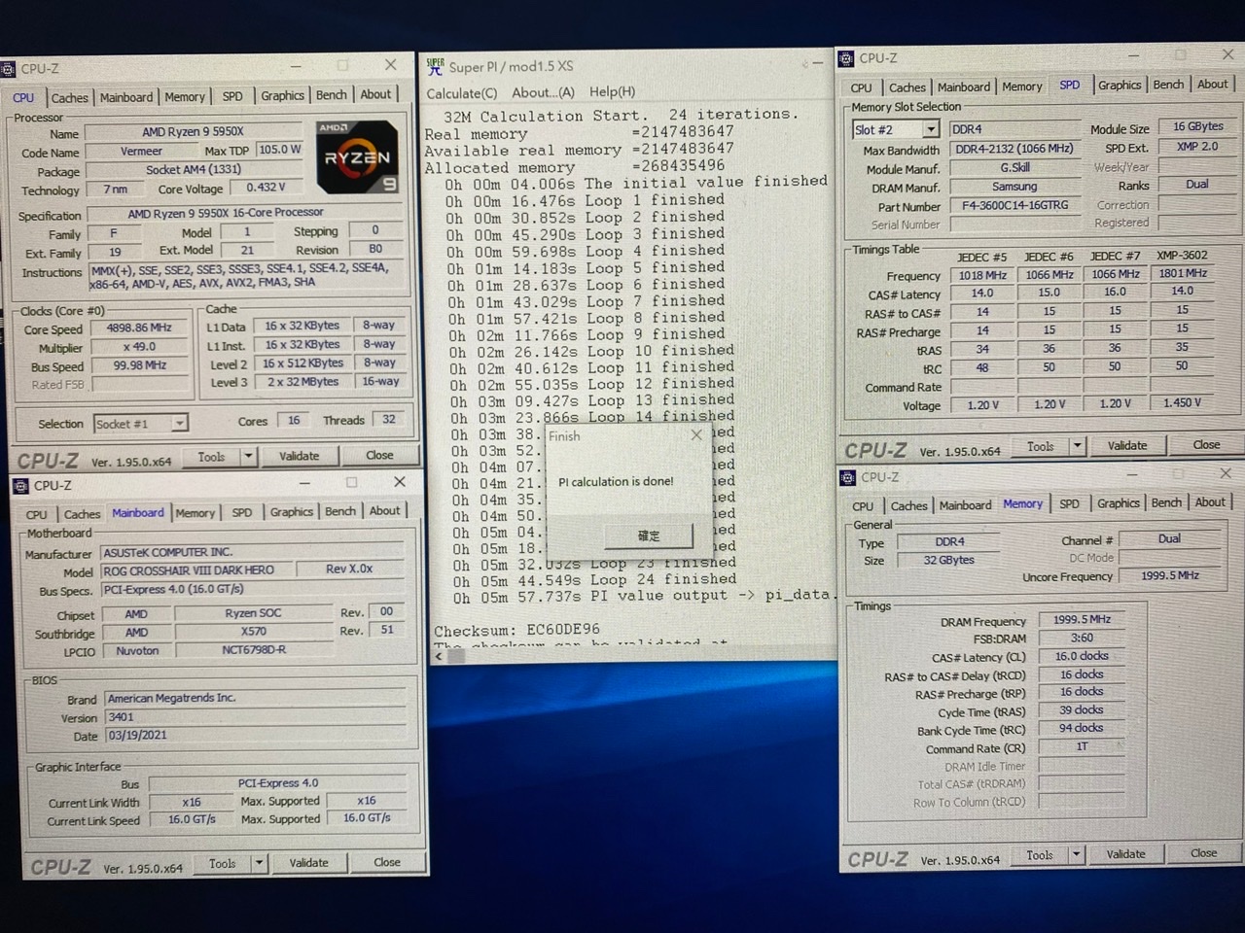Click Close button in Mainboard window
The width and height of the screenshot is (1245, 933).
pyautogui.click(x=387, y=862)
